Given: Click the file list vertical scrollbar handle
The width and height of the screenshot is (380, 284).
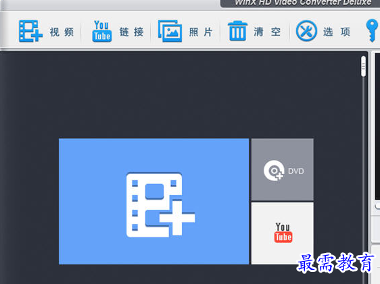Looking at the screenshot, I should point(363,66).
